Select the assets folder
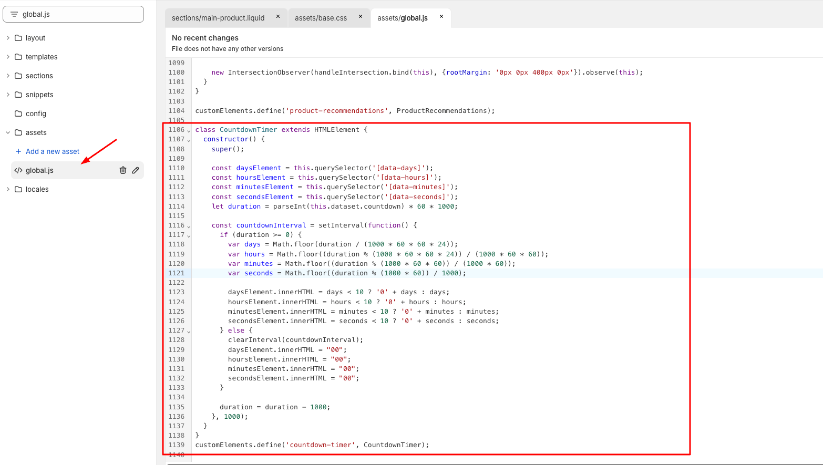This screenshot has height=465, width=823. click(36, 132)
